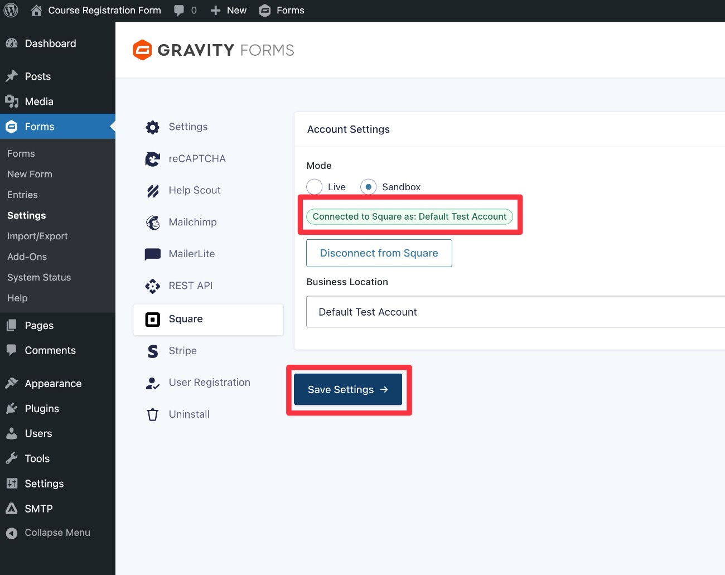Image resolution: width=725 pixels, height=575 pixels.
Task: Open the Business Location dropdown
Action: click(x=513, y=312)
